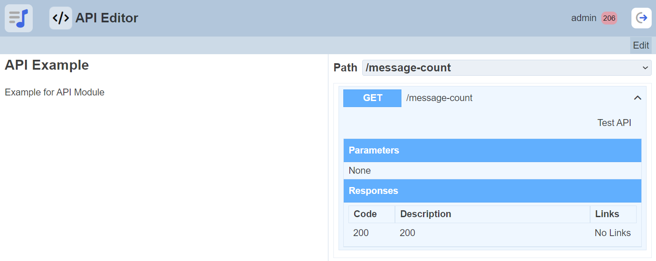This screenshot has width=656, height=261.
Task: Click the logout arrow icon
Action: click(x=641, y=18)
